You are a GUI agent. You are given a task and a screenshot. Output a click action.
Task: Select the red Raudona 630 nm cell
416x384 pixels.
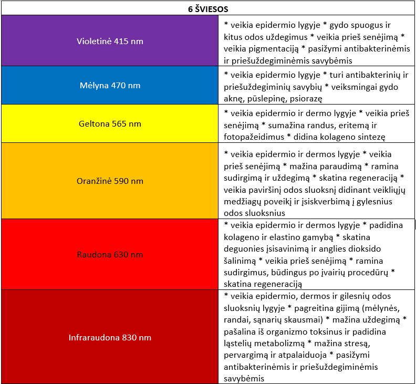(110, 254)
